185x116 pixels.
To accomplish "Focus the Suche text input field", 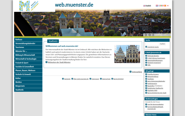I will (x=152, y=44).
